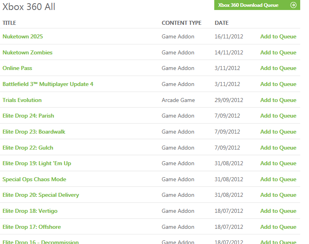Select Game Addon cell in Nuketown 2025 row
Viewport: 309px width, 244px height.
click(x=178, y=36)
